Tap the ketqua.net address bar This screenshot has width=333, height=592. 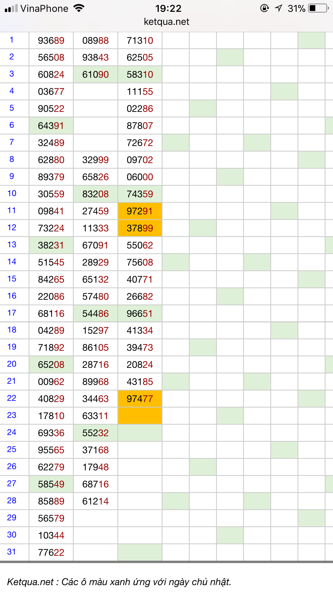(167, 22)
